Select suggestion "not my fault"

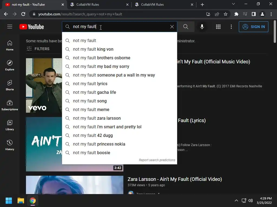point(119,41)
